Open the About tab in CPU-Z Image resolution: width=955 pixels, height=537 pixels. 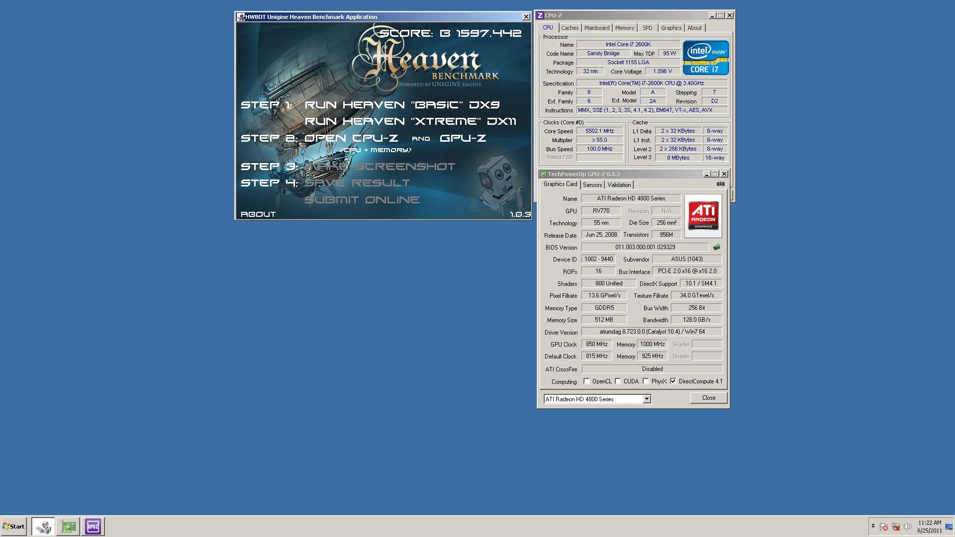(694, 28)
